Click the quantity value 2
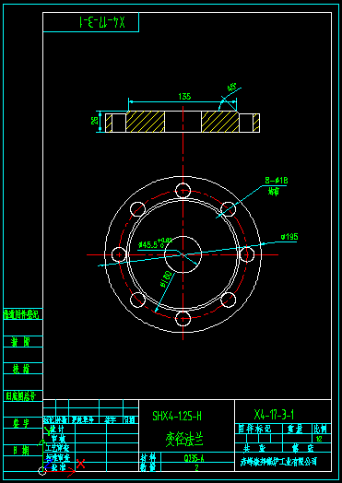342x483 pixels. pos(196,467)
